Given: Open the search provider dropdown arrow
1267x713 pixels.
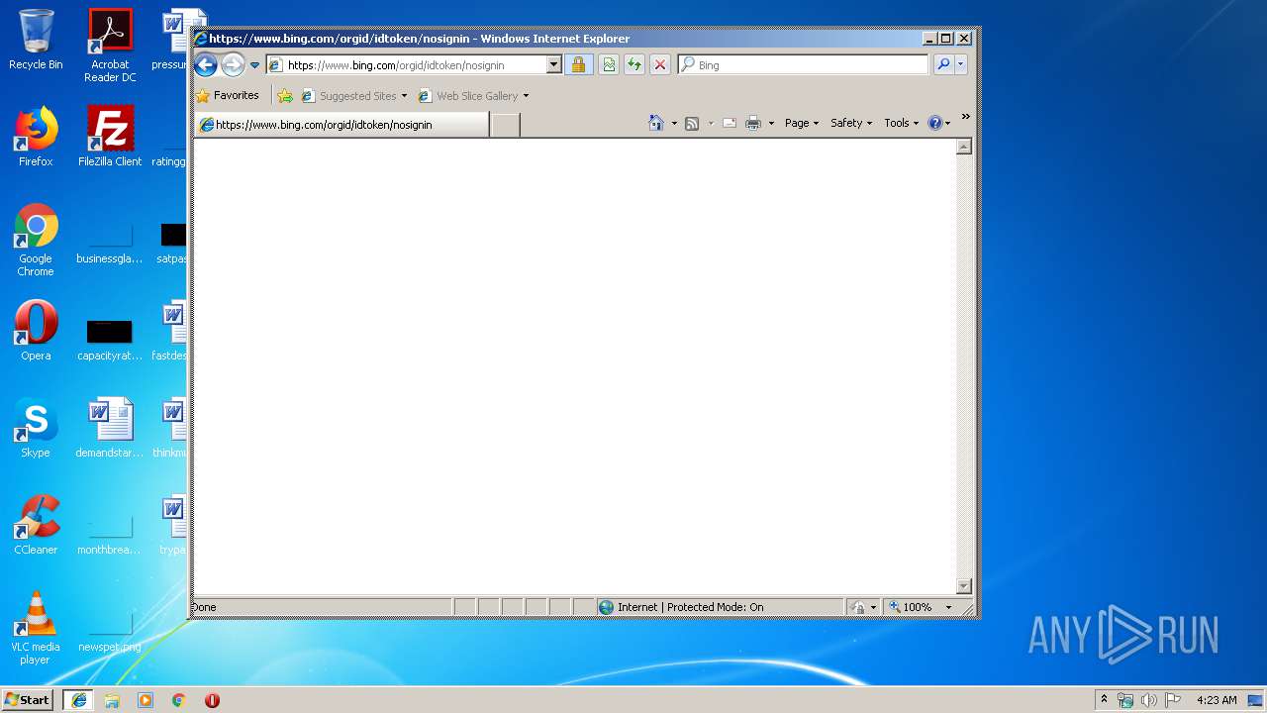Looking at the screenshot, I should click(x=960, y=65).
